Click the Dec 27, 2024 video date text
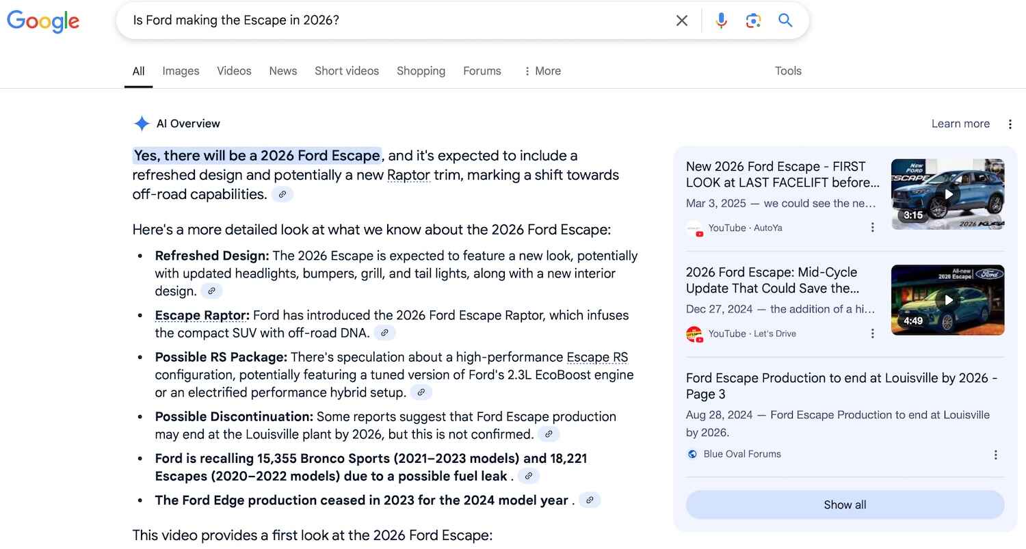Screen dimensions: 1026x549 [x=720, y=309]
